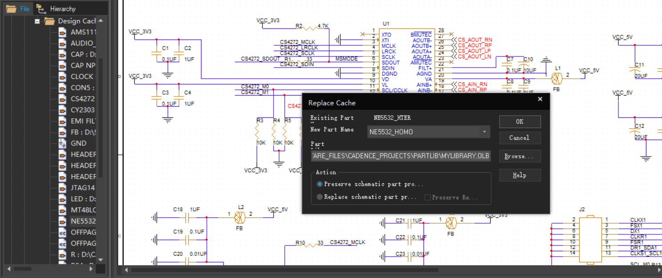This screenshot has width=662, height=278.
Task: Click the CS4272 part icon
Action: click(63, 99)
